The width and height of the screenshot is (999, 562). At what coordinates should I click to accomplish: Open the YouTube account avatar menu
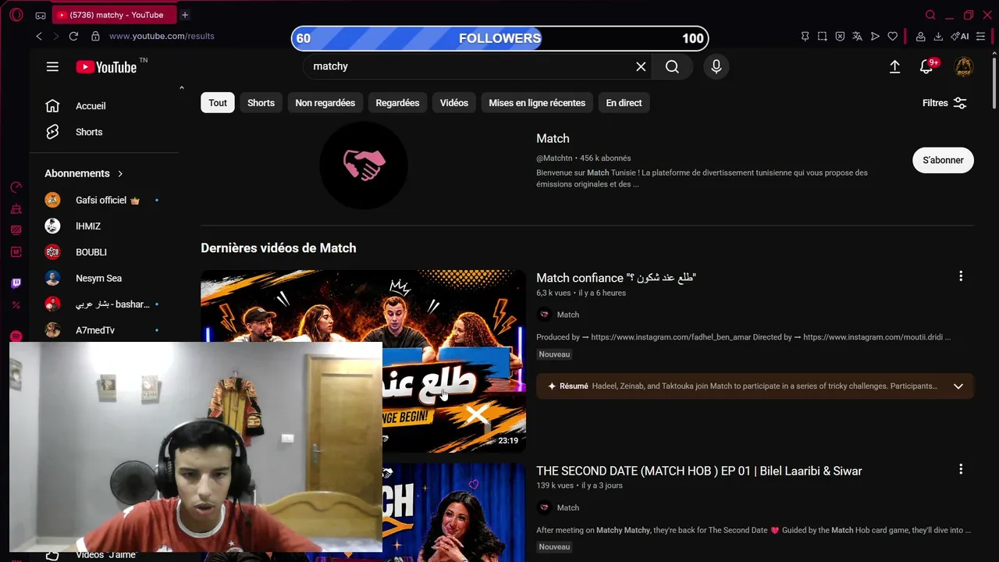[964, 67]
